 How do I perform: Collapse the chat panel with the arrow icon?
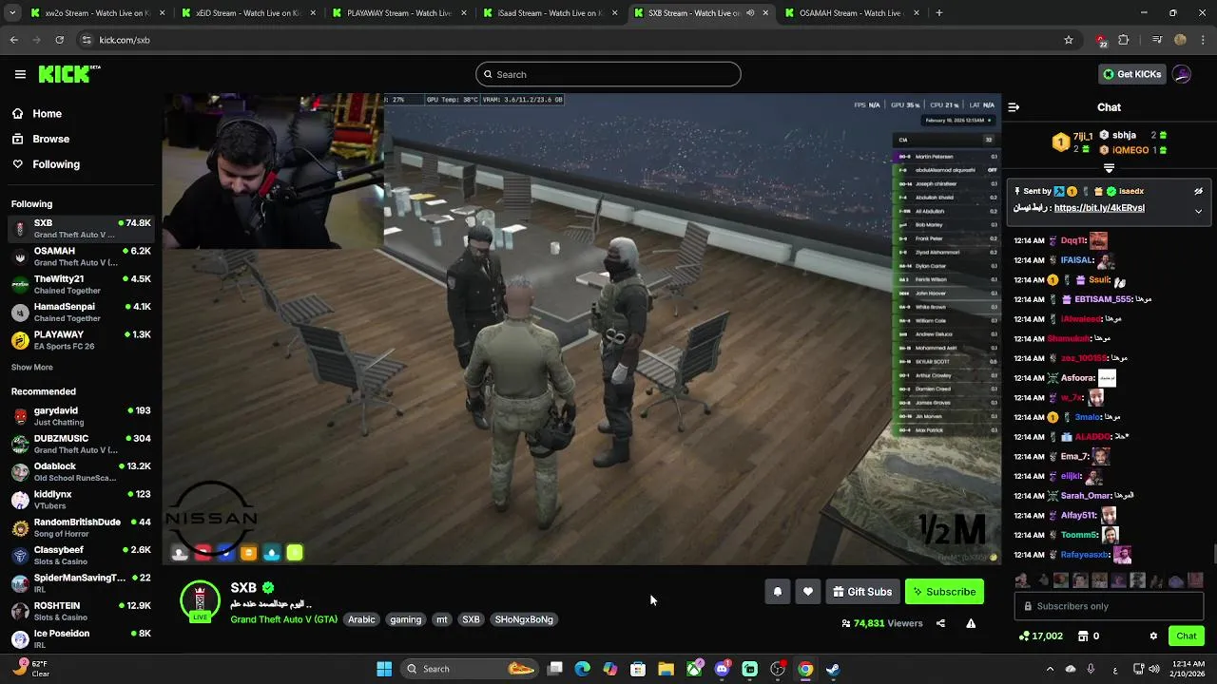point(1014,107)
